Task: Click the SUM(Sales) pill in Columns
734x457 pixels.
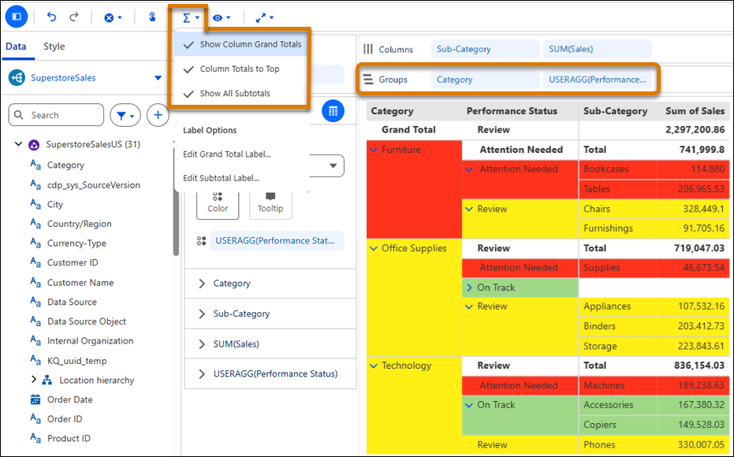Action: point(597,49)
